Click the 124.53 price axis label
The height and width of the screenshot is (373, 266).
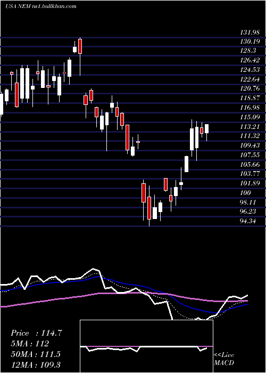pos(250,70)
